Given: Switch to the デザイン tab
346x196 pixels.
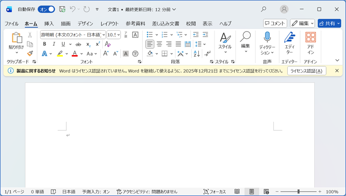Looking at the screenshot, I should (x=85, y=24).
